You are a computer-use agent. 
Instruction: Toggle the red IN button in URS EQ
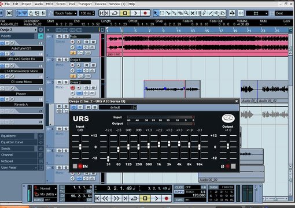80,166
